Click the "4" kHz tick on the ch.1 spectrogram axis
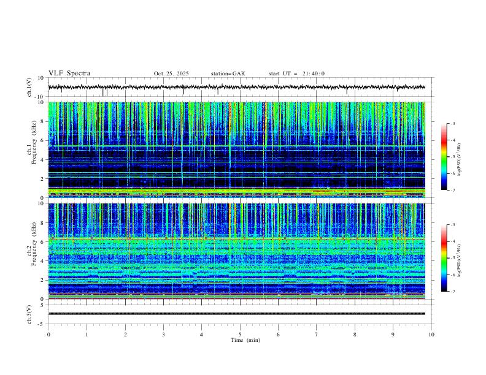Viewport: 486px width, 375px height. point(42,160)
